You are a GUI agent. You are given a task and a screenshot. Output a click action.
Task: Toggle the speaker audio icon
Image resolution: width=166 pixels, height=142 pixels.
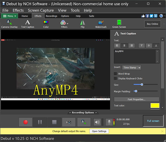[x=97, y=122]
